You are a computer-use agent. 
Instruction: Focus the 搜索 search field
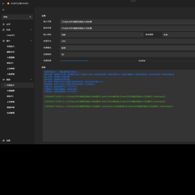click(17, 17)
